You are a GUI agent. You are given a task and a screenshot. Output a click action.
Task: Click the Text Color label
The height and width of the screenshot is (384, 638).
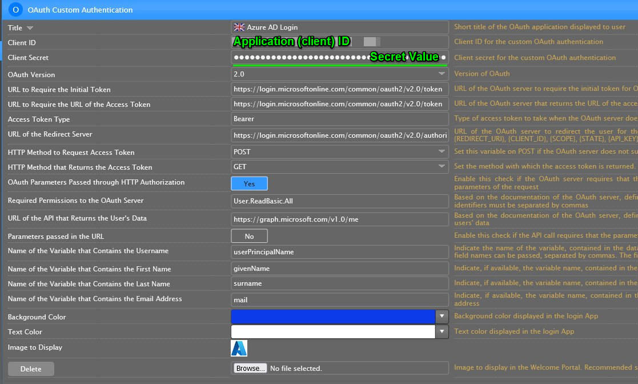point(25,332)
